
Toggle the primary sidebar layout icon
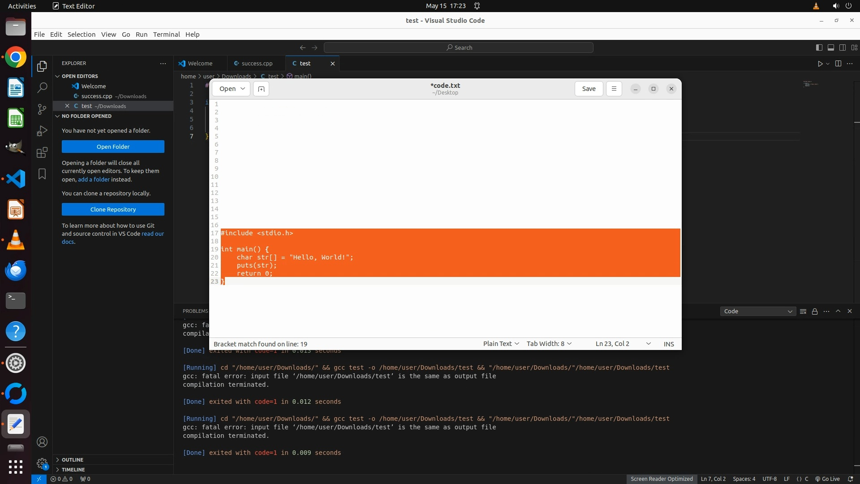pos(819,48)
